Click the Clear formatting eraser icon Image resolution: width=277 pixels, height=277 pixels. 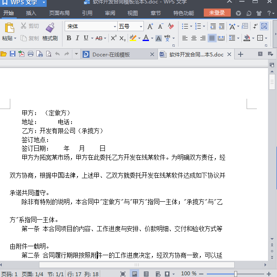(x=171, y=27)
